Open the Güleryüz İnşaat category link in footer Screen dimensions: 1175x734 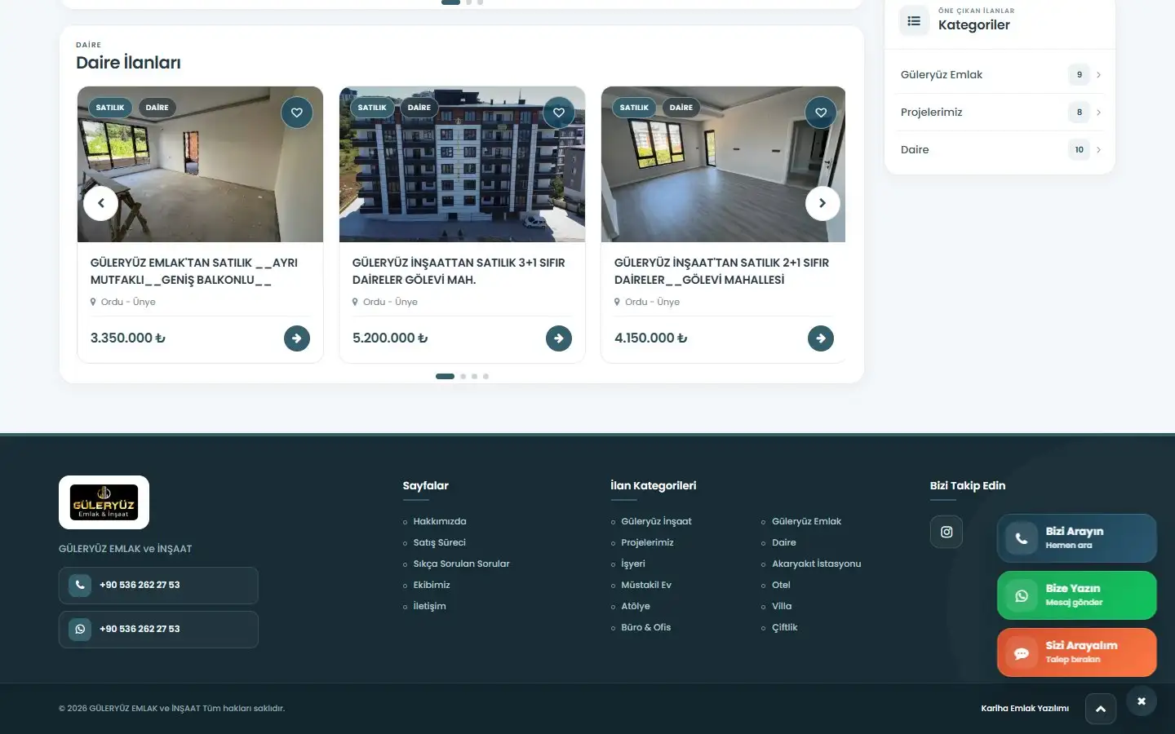(x=656, y=521)
